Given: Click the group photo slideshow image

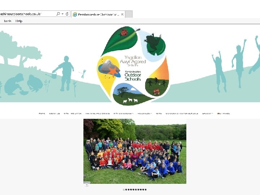Looking at the screenshot, I should click(135, 151).
